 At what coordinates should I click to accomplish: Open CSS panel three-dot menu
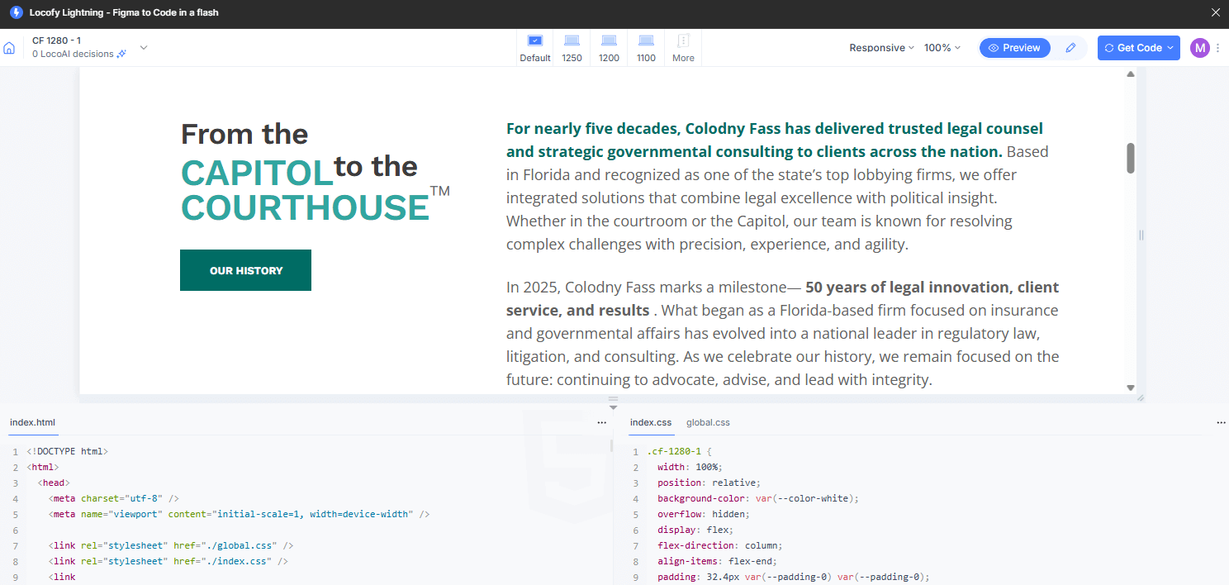point(1221,422)
